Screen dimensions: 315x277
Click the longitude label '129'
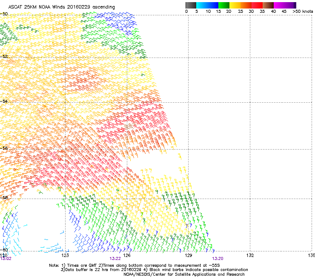pos(189,255)
